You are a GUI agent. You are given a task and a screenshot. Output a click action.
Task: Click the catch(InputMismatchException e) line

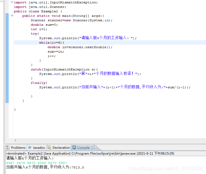[x=64, y=69]
